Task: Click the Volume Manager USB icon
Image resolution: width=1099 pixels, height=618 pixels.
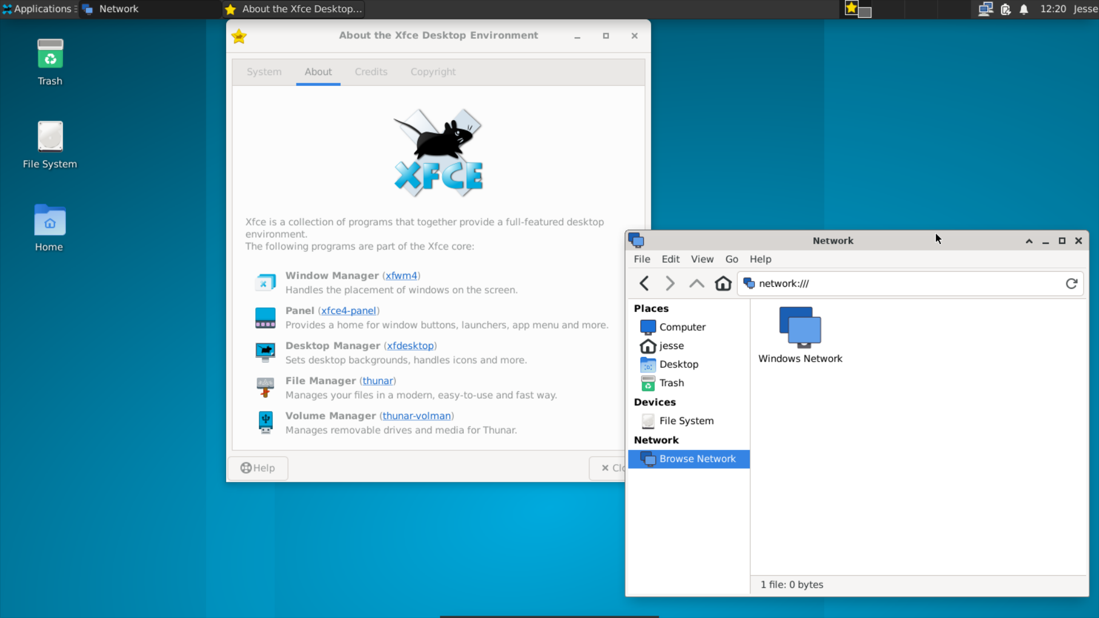Action: click(265, 423)
